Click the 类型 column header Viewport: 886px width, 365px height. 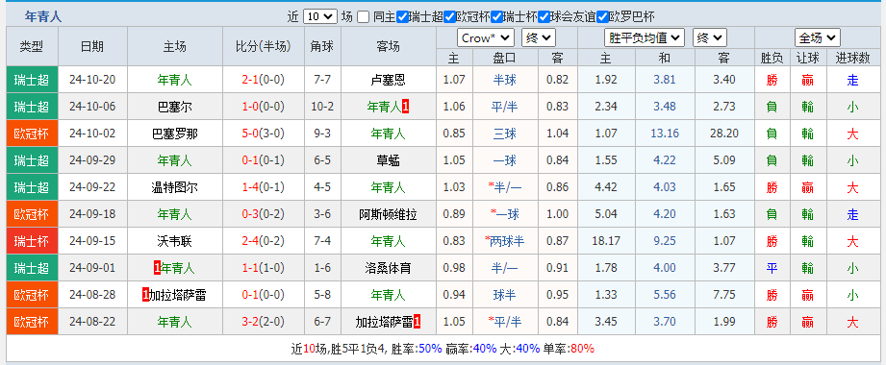tap(32, 47)
